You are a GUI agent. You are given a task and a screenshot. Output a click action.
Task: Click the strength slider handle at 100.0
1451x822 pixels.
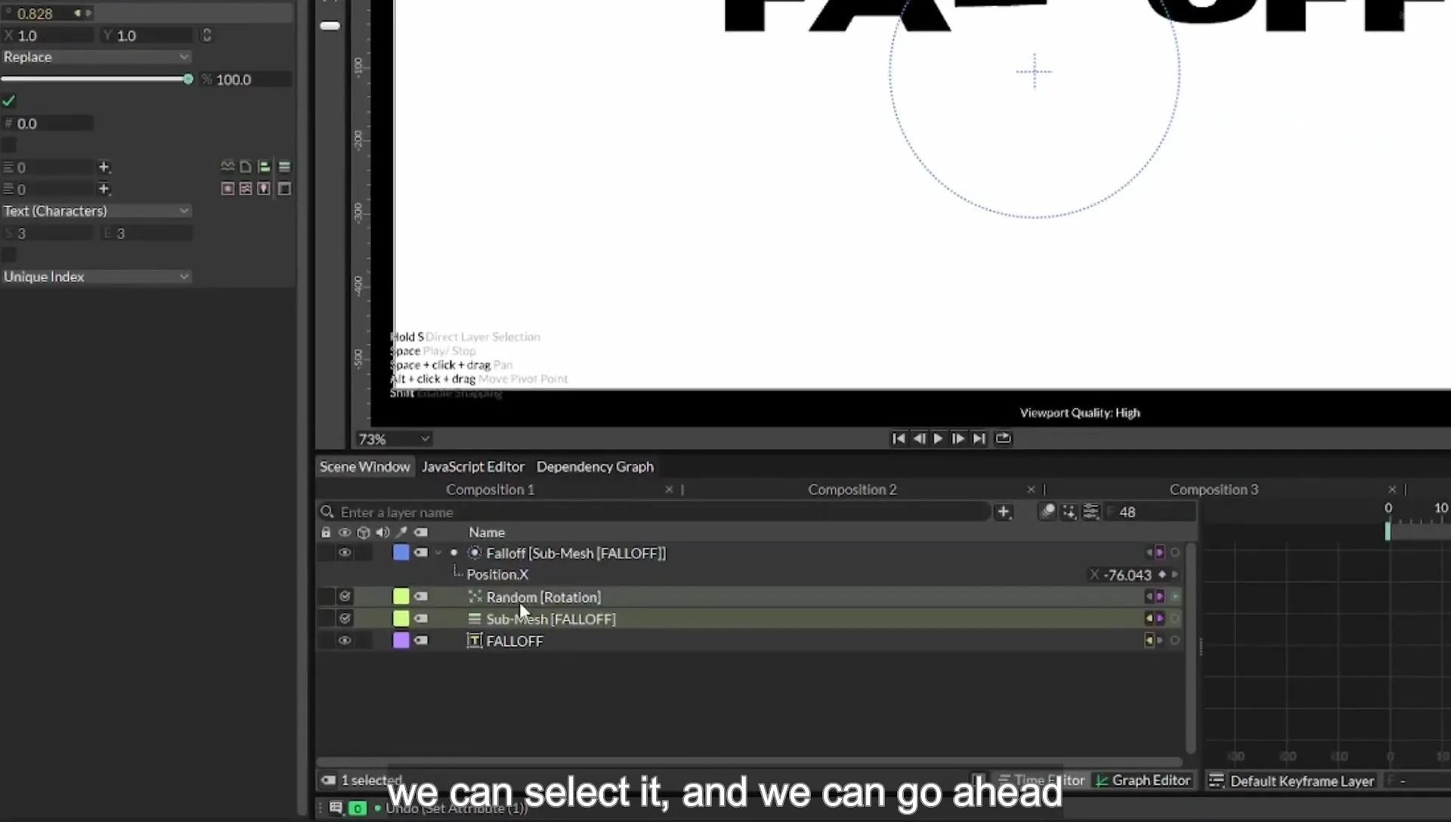click(188, 79)
